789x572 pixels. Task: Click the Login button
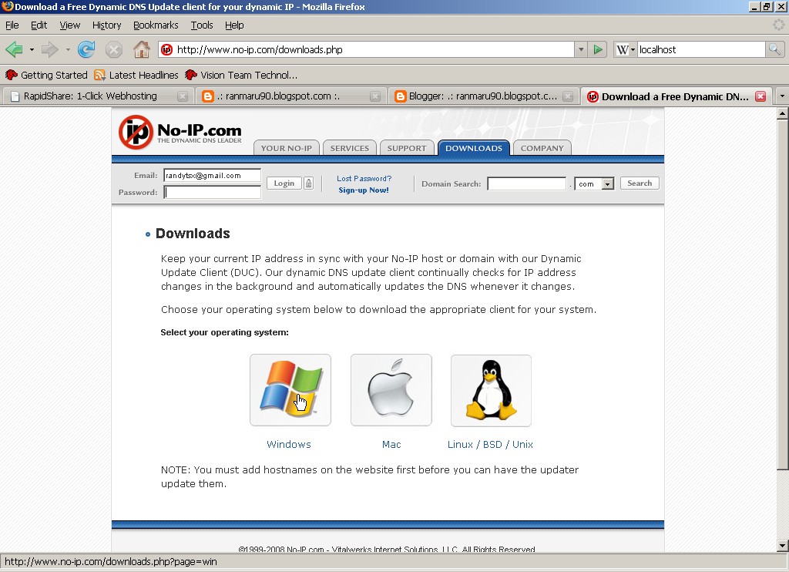(x=284, y=183)
